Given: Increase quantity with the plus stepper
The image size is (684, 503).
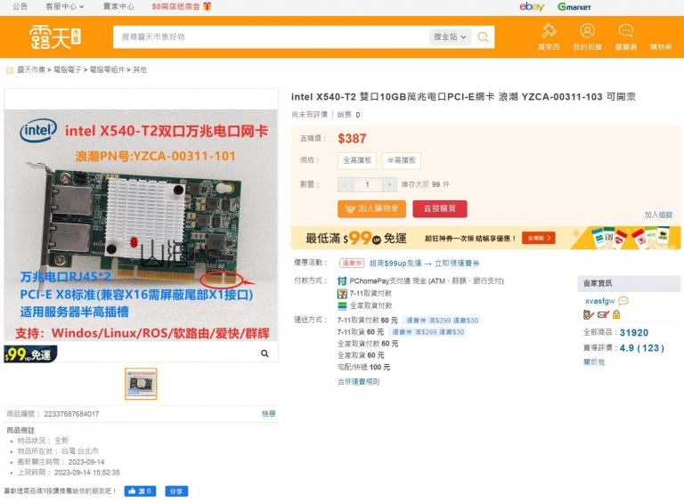Looking at the screenshot, I should (x=389, y=185).
